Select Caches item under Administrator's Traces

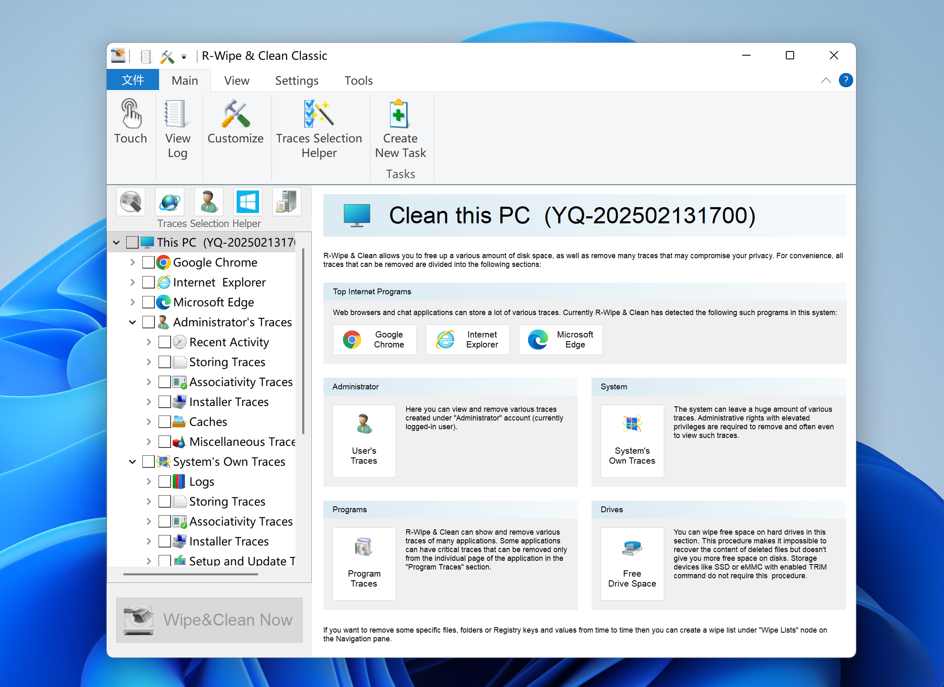click(208, 422)
